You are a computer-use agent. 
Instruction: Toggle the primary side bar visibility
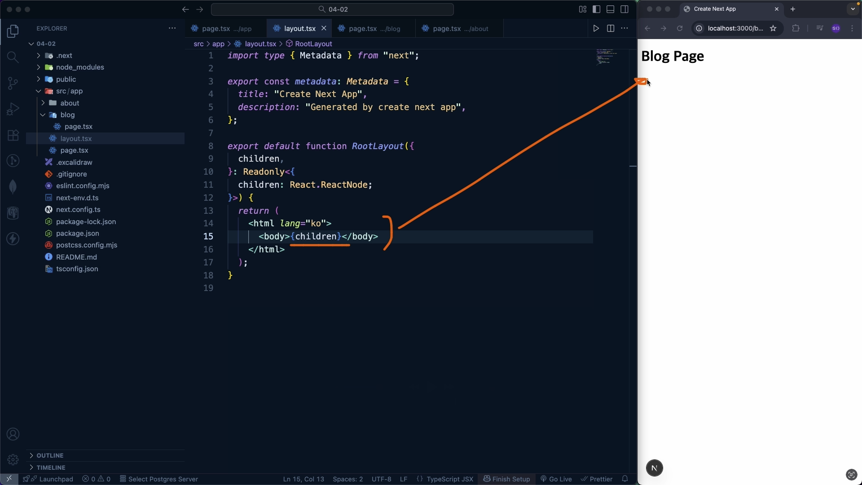pyautogui.click(x=596, y=9)
